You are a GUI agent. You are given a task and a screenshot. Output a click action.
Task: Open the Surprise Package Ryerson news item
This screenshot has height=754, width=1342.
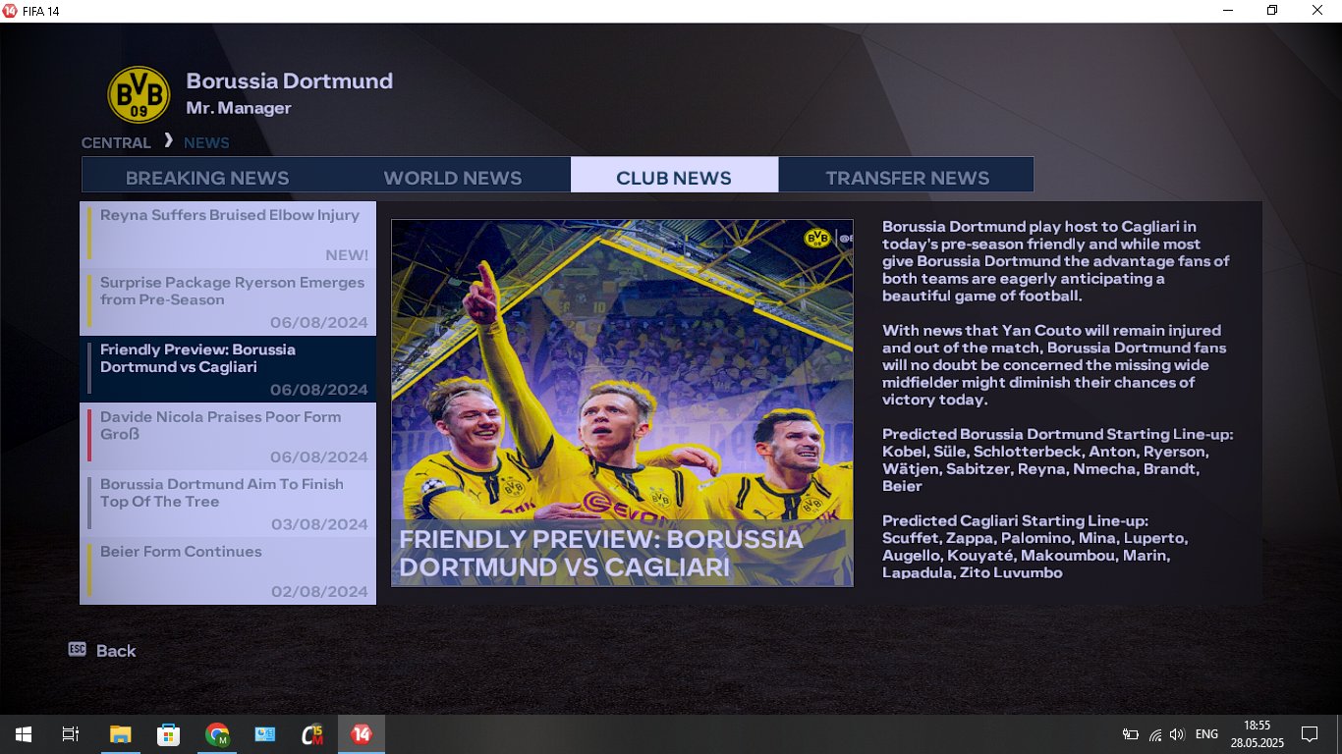pos(228,301)
